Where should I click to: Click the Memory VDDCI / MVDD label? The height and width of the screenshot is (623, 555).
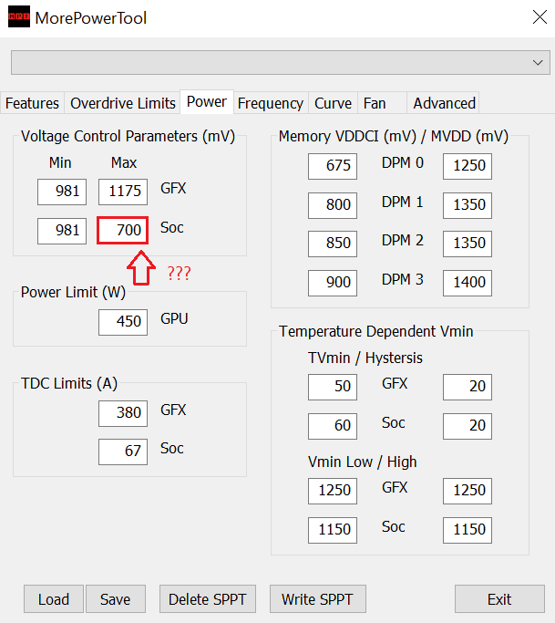(x=394, y=137)
